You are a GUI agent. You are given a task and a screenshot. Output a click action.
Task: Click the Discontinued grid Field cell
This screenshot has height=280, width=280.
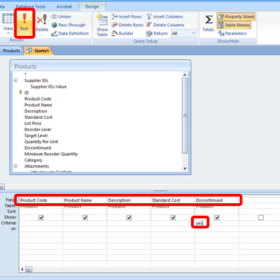pos(217,200)
